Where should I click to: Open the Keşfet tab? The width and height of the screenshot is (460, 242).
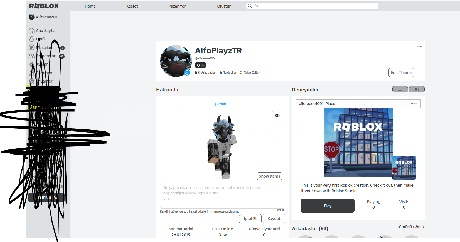click(x=132, y=6)
